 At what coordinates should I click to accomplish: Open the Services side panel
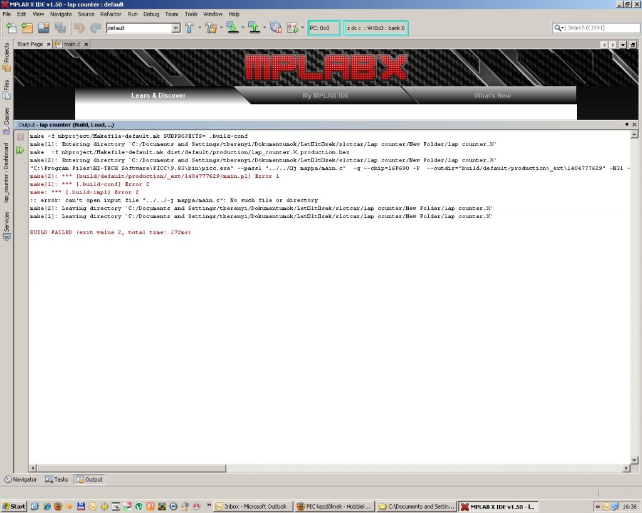pos(6,226)
